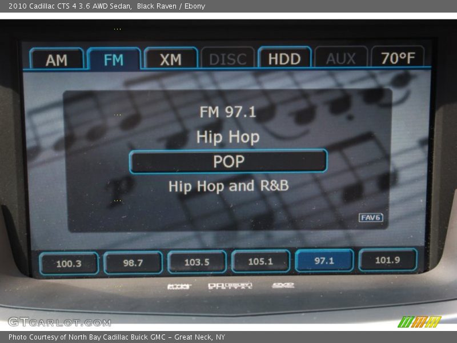
Task: Open the XM satellite radio tab
Action: click(171, 59)
